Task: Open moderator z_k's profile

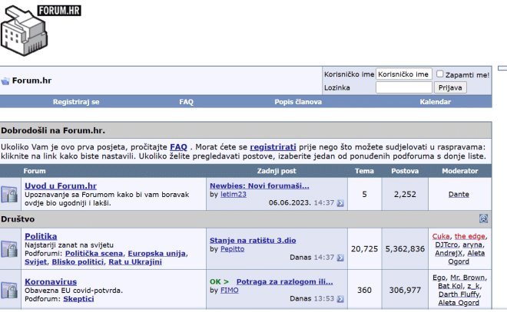Action: (x=474, y=286)
